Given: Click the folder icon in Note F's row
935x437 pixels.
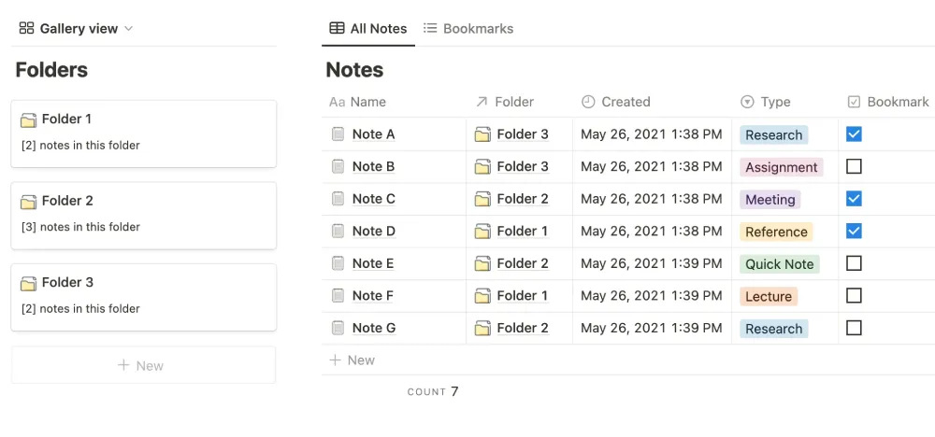Looking at the screenshot, I should click(482, 296).
